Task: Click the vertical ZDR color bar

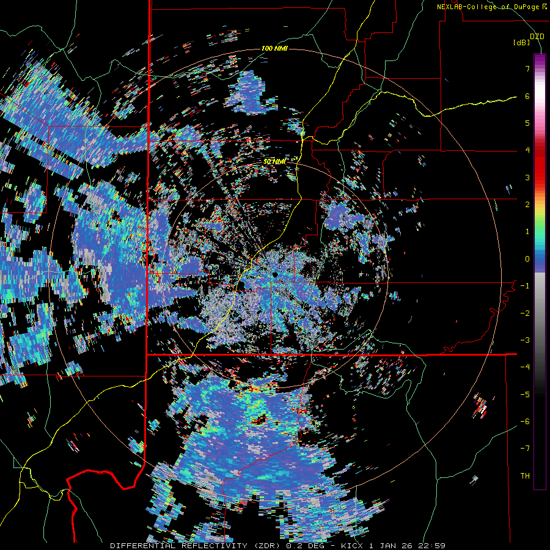Action: (540, 271)
